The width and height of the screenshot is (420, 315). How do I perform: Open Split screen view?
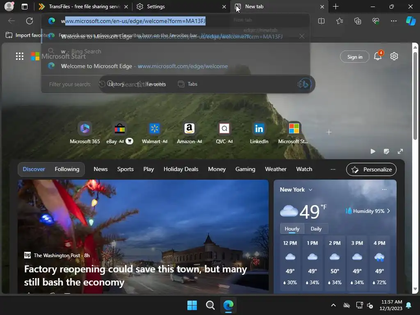point(321,21)
